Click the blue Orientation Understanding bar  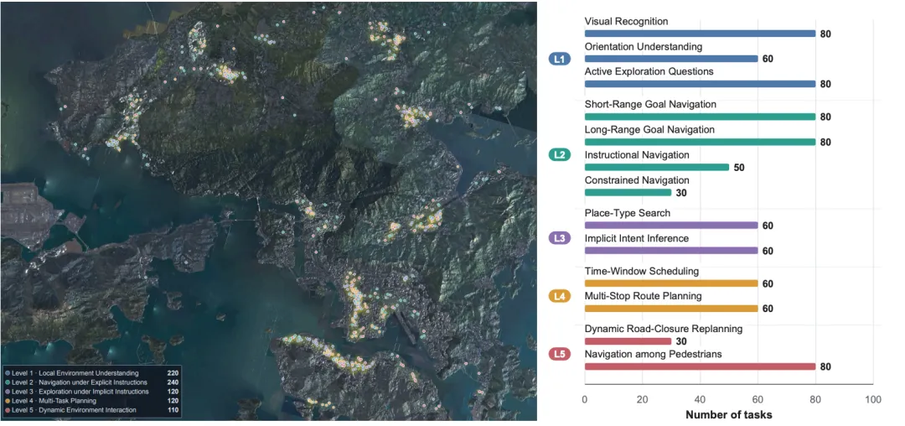click(x=671, y=59)
